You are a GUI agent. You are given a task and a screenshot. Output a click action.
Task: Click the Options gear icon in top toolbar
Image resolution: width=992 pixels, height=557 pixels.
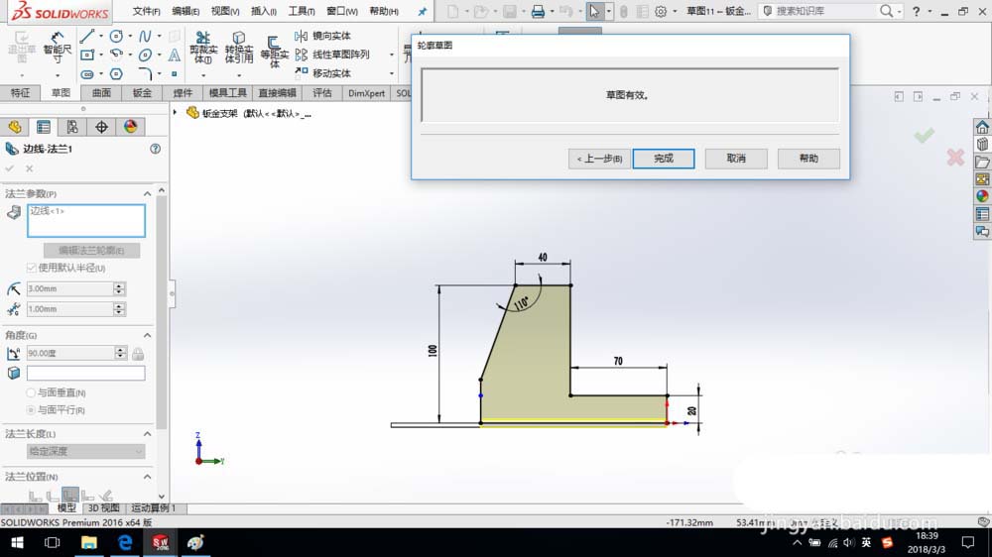click(661, 11)
